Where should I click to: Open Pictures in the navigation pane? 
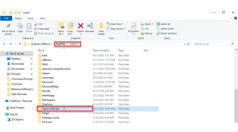pos(16,74)
